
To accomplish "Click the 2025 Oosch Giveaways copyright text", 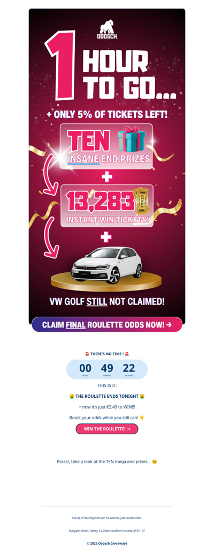I will click(x=107, y=544).
